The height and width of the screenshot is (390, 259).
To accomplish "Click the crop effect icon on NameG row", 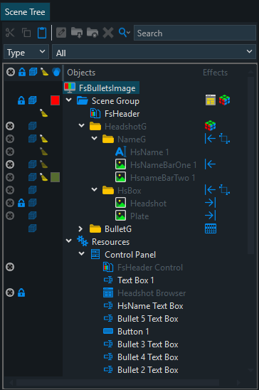I will click(x=224, y=139).
